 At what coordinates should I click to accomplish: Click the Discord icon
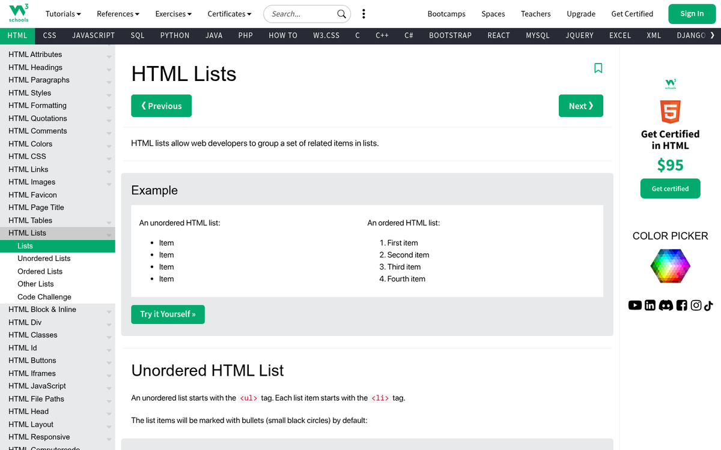(666, 305)
